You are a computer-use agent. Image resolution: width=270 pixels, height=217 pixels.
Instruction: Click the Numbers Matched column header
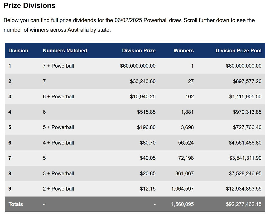(x=65, y=50)
